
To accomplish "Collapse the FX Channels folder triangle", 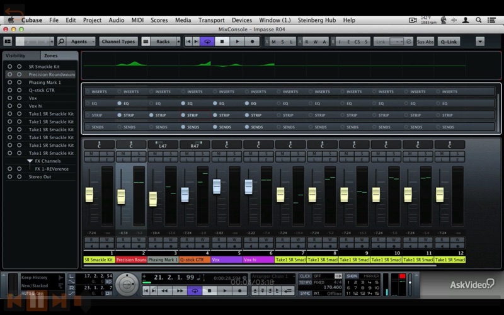I will [30, 161].
